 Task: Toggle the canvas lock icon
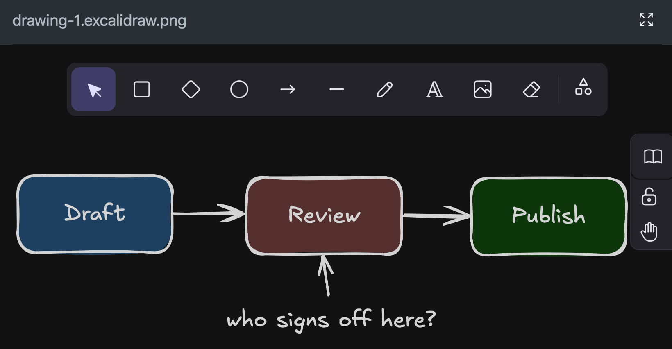649,197
